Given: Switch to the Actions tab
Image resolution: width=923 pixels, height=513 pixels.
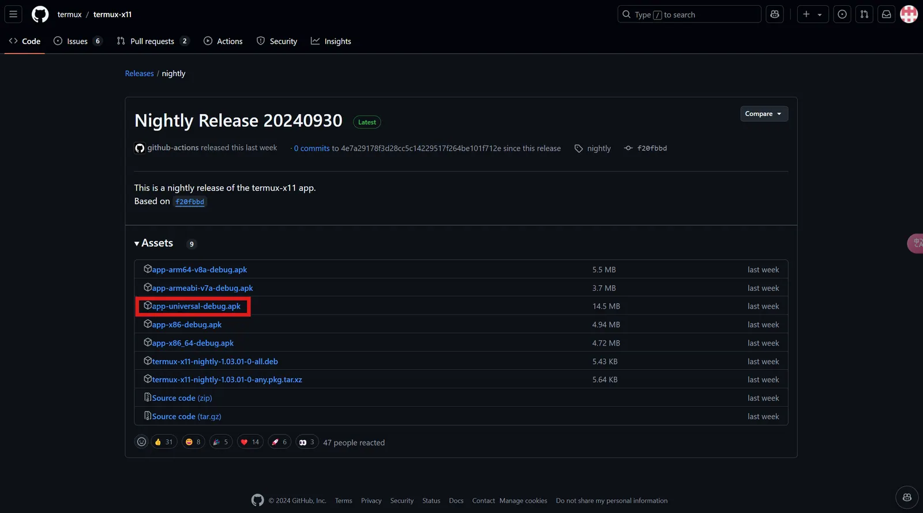Looking at the screenshot, I should [x=223, y=42].
